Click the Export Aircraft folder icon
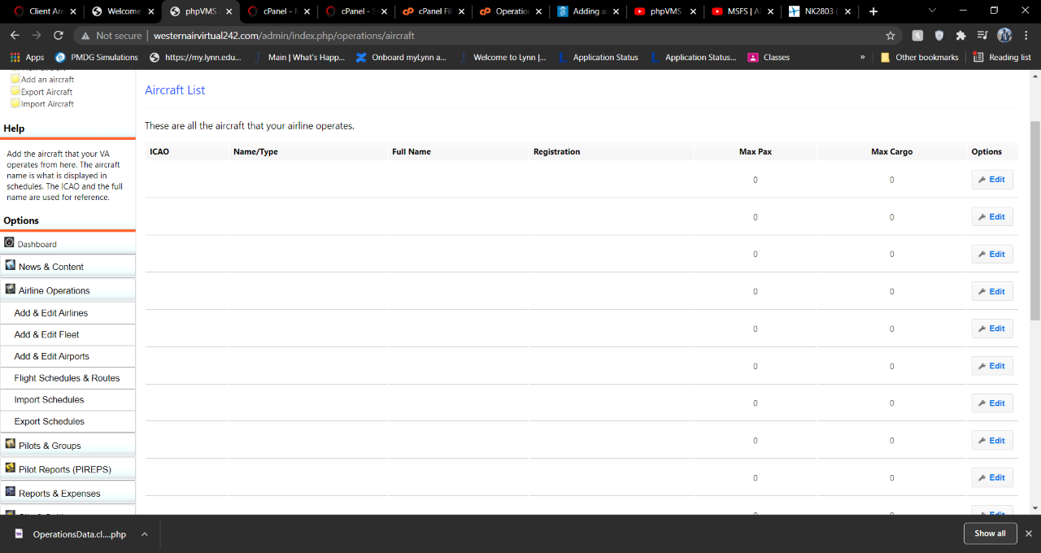 coord(15,91)
